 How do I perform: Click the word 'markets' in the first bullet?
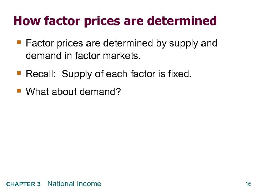point(117,56)
